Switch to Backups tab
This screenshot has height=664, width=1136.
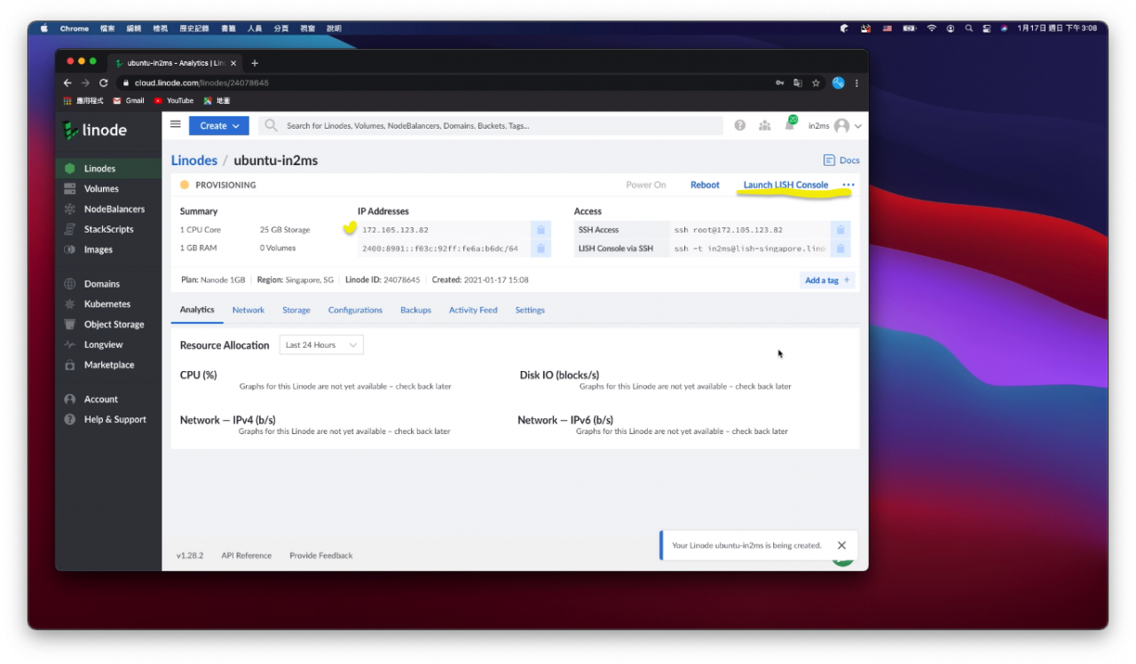[x=415, y=310]
